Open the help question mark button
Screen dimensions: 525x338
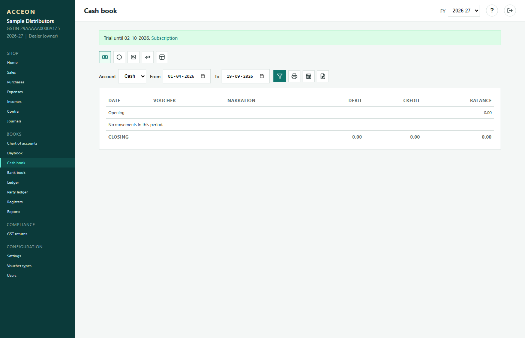[492, 11]
